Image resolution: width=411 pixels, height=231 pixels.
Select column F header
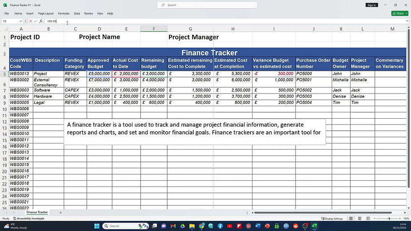pos(154,29)
